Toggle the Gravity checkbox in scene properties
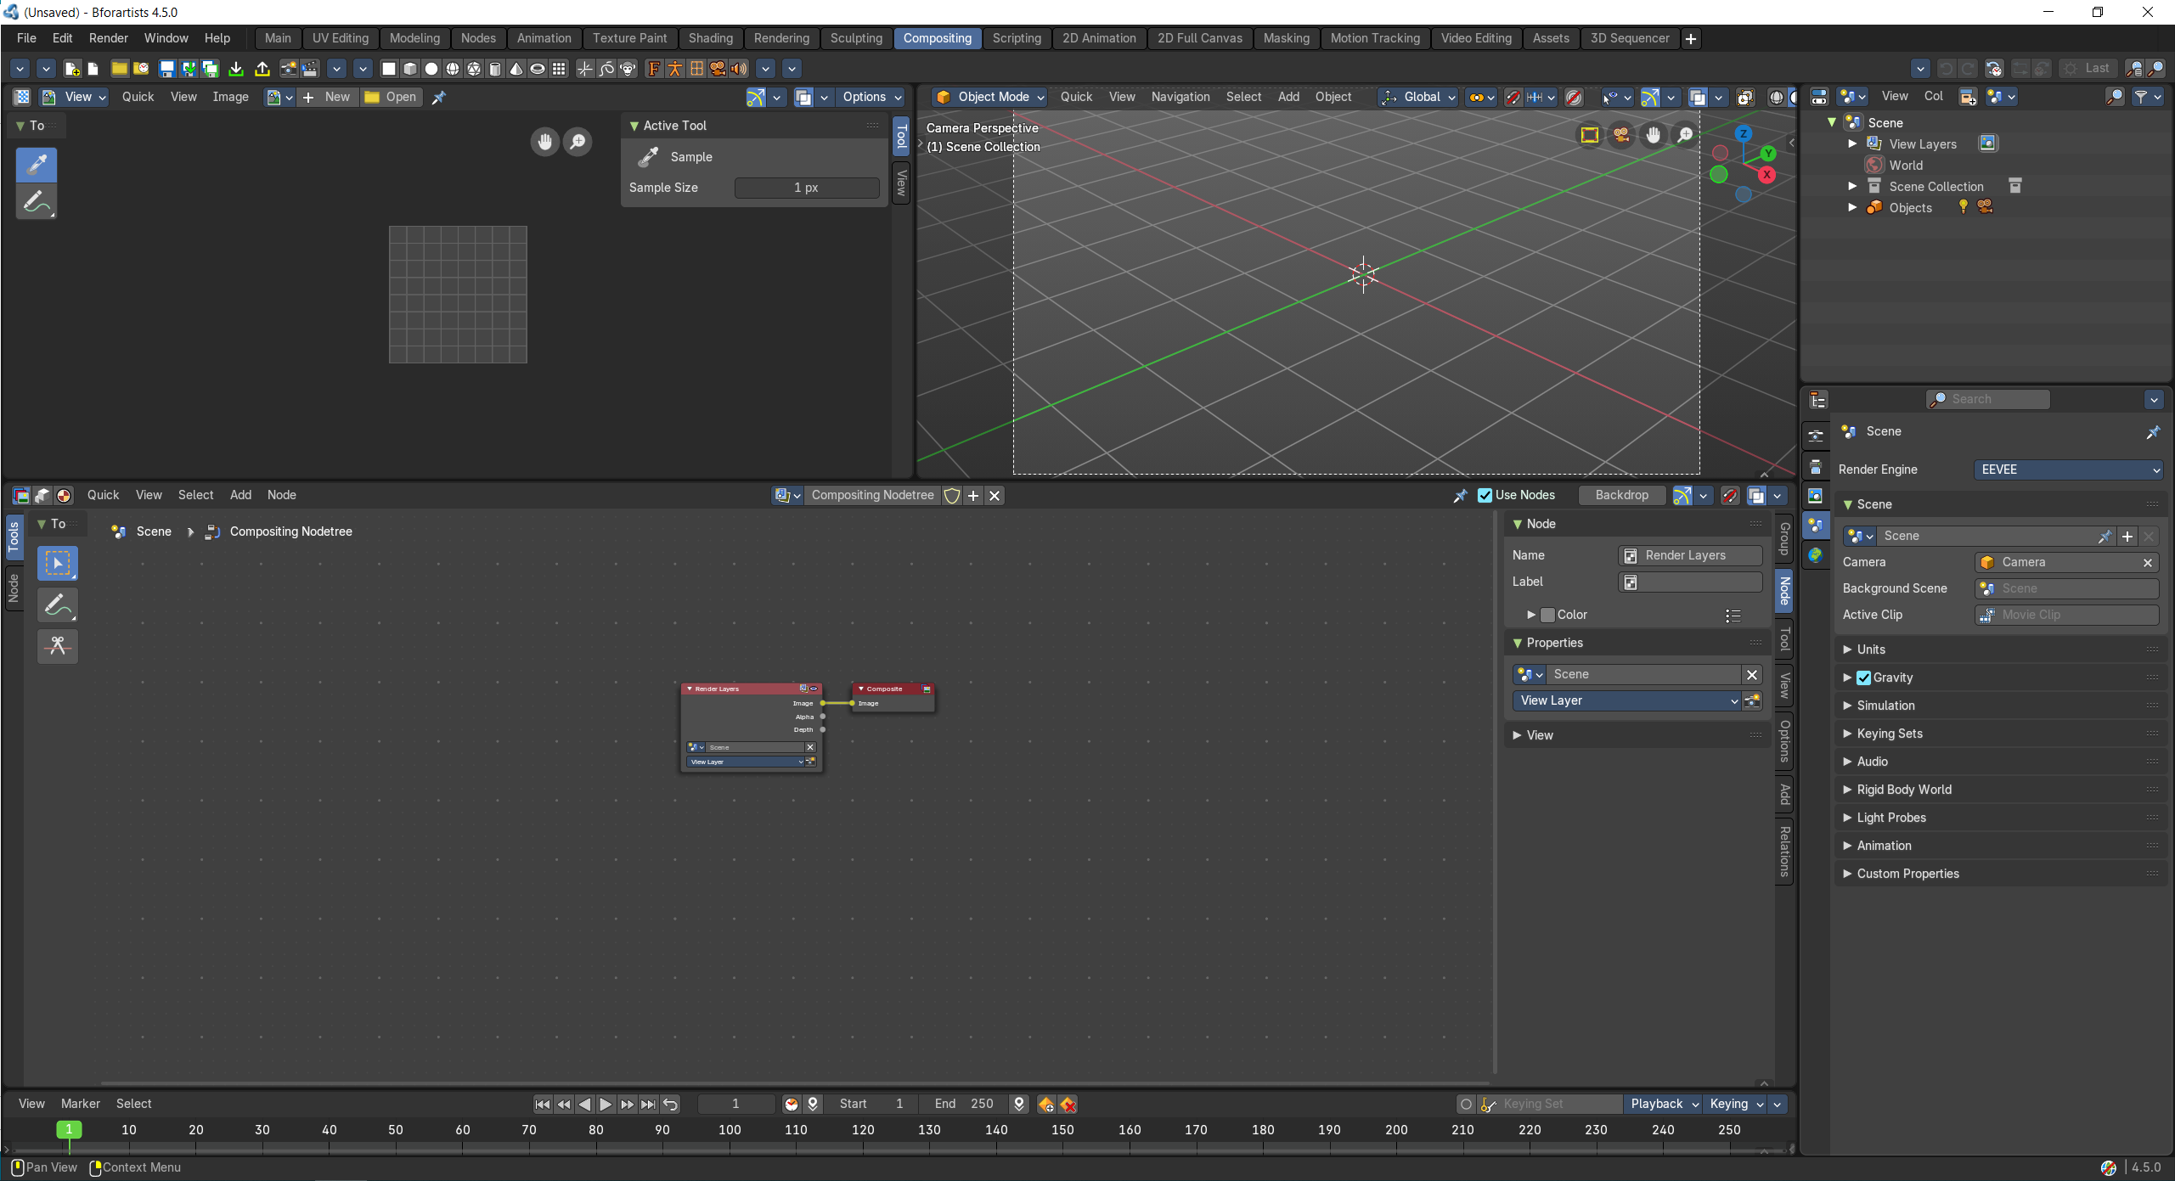The height and width of the screenshot is (1181, 2175). 1863,678
